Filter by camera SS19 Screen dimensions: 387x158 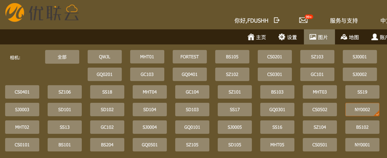(x=362, y=92)
